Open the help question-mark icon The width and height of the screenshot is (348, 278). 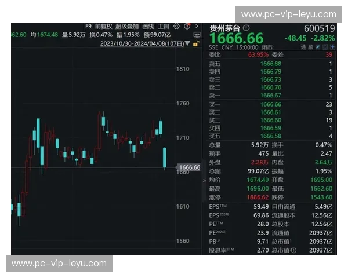click(x=187, y=27)
